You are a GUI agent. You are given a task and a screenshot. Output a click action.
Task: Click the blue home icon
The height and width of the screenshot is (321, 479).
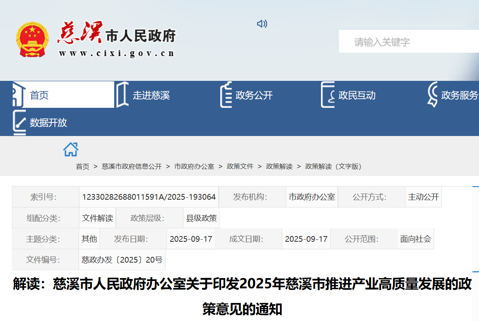pyautogui.click(x=71, y=149)
